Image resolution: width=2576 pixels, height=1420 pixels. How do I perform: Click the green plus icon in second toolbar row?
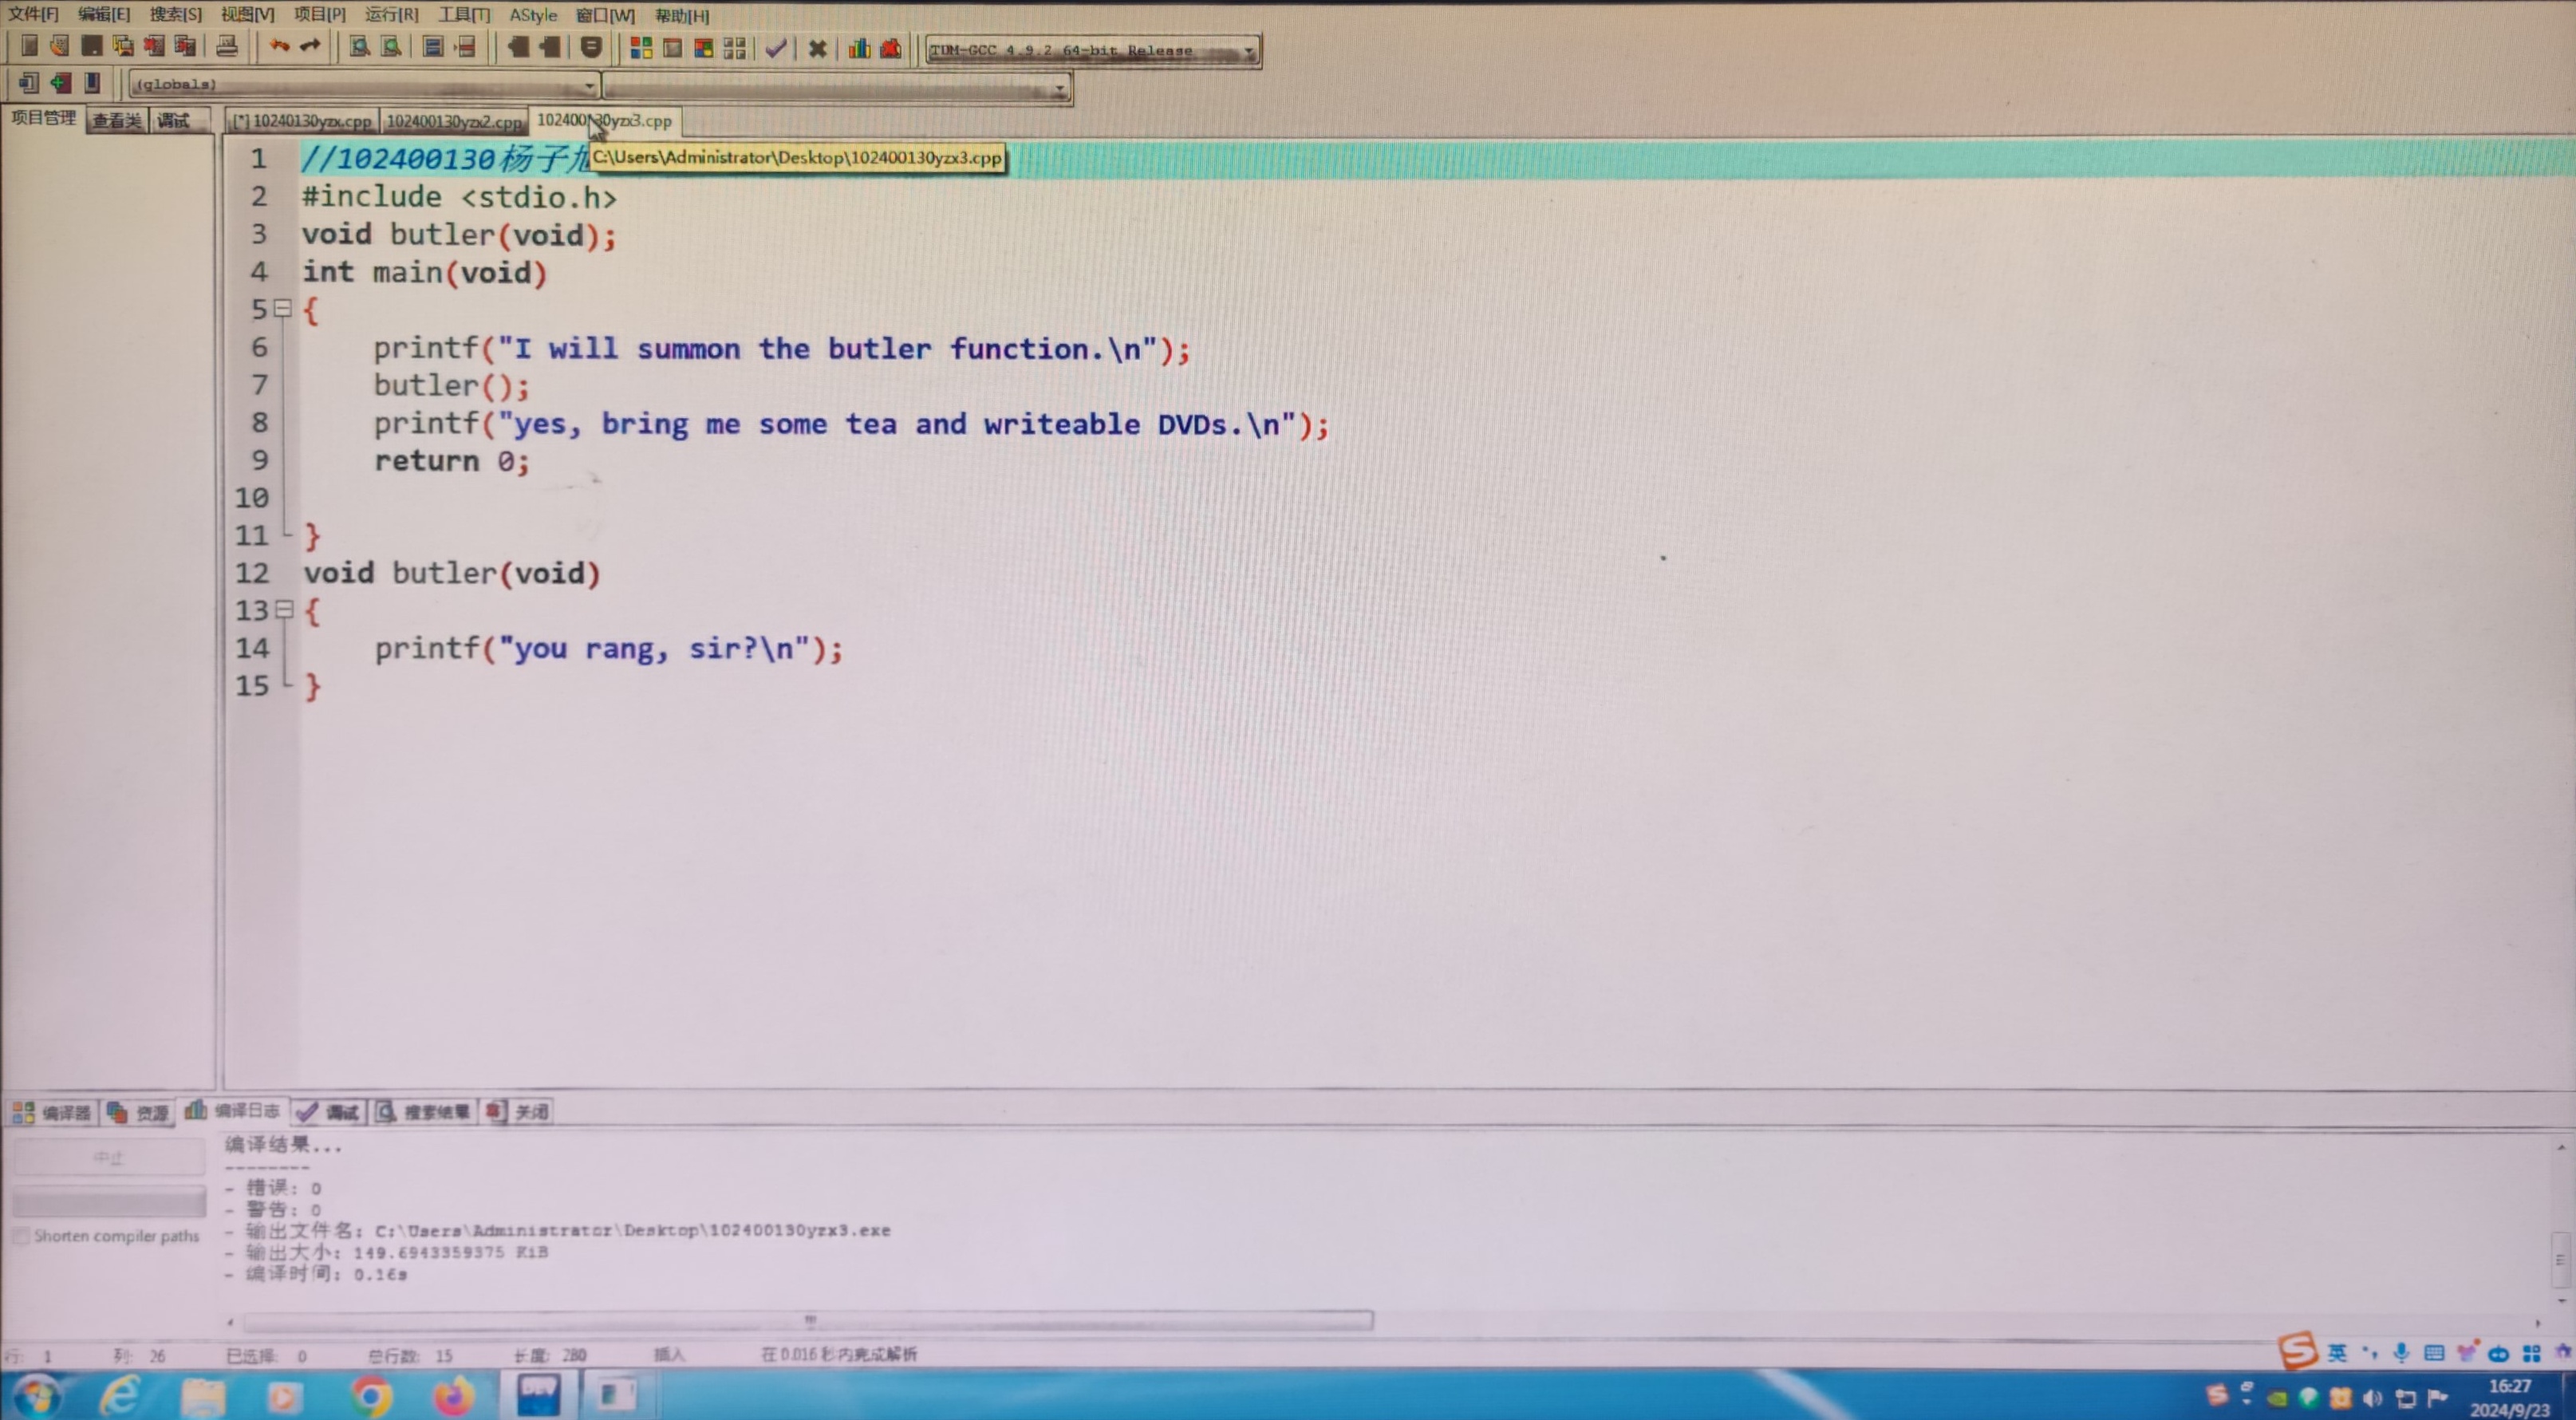(x=60, y=83)
